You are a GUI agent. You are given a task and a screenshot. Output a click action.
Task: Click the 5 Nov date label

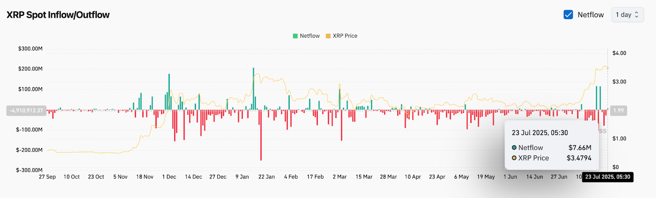[x=121, y=177]
